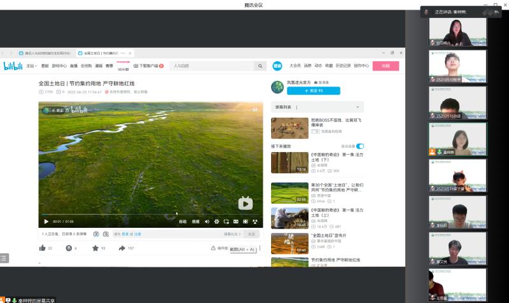The width and height of the screenshot is (509, 303).
Task: Open the 倍速 playback speed menu
Action: click(195, 222)
